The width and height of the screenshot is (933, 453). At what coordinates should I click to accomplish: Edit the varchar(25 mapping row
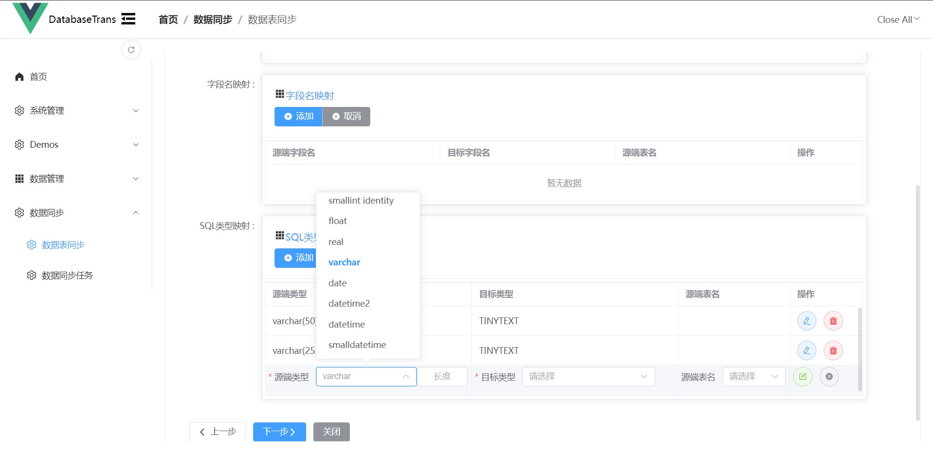pos(807,350)
